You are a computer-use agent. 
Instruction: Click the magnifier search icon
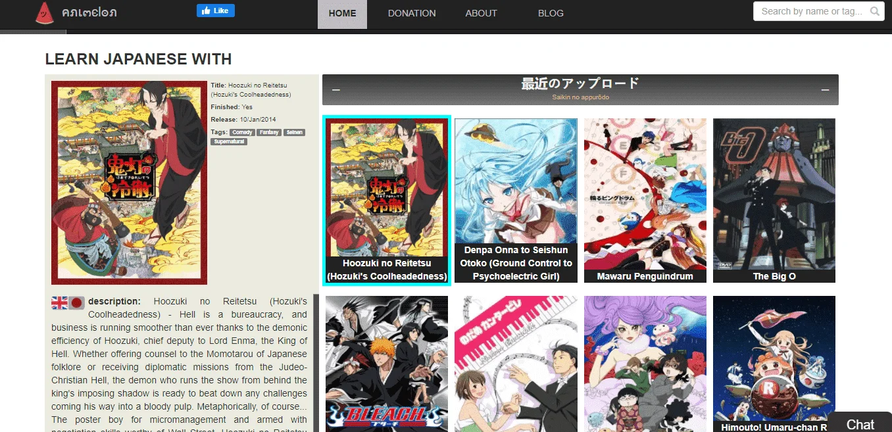[x=874, y=11]
